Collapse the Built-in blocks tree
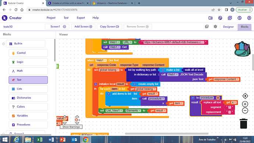 point(3,44)
